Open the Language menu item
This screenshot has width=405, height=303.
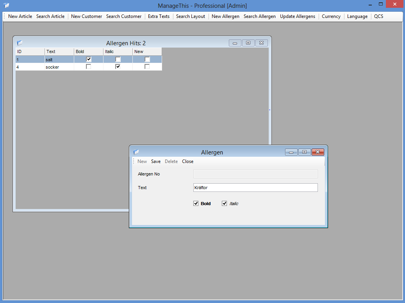coord(357,16)
